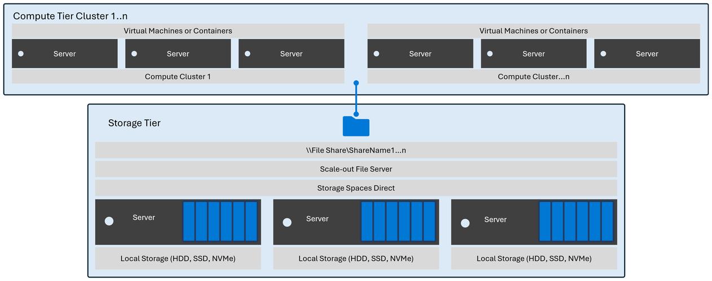Viewport: 712px width, 281px height.
Task: Select the Storage Spaces Direct layer
Action: (356, 188)
